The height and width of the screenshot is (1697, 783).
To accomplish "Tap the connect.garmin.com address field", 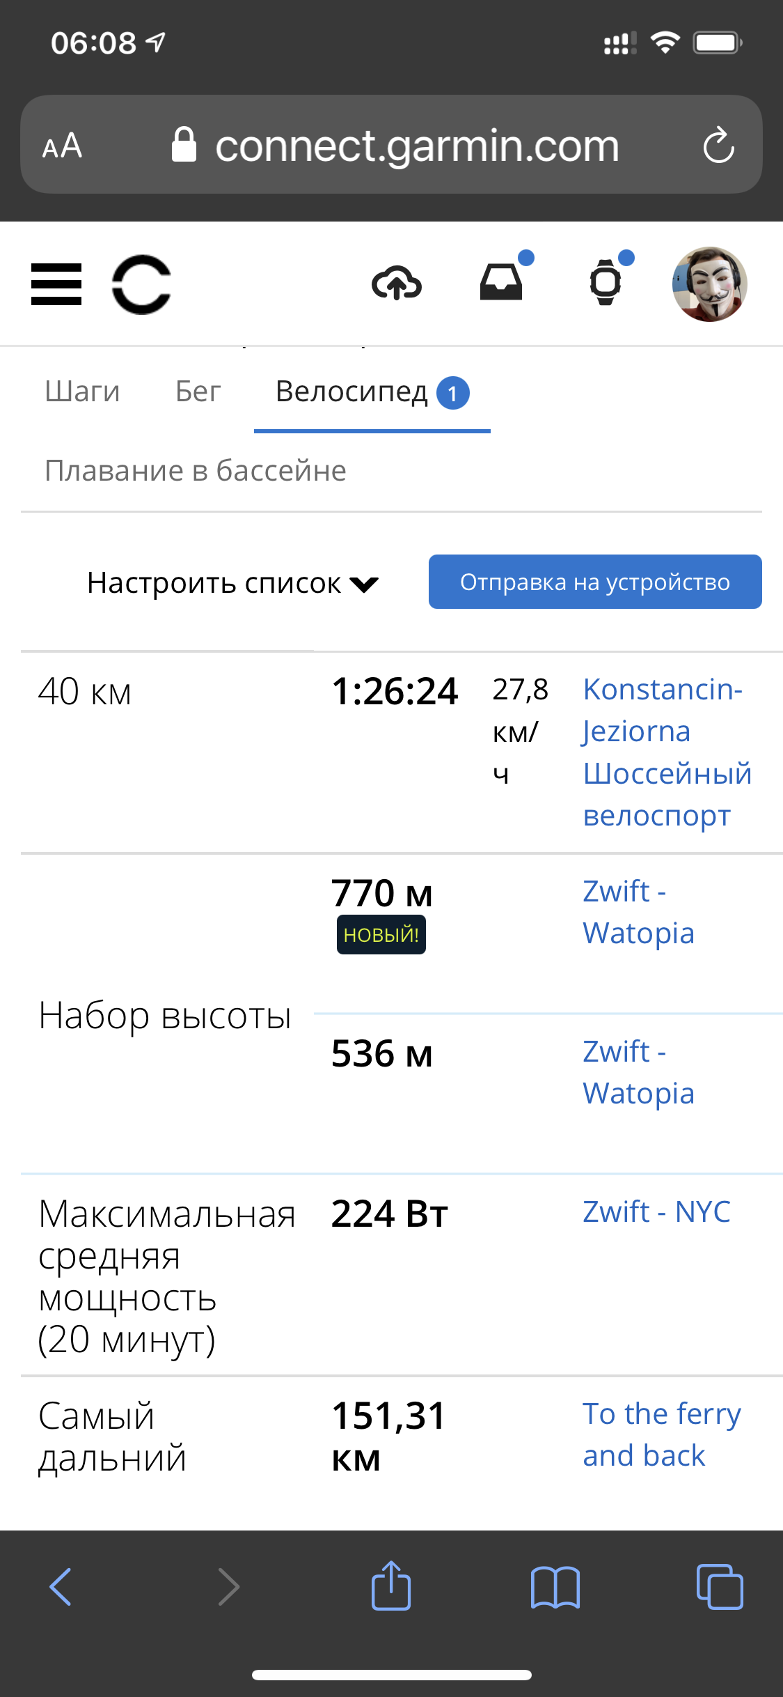I will [416, 146].
